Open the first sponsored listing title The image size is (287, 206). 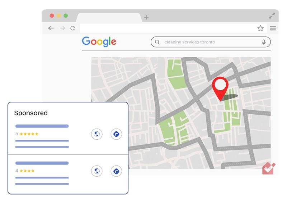coord(42,126)
